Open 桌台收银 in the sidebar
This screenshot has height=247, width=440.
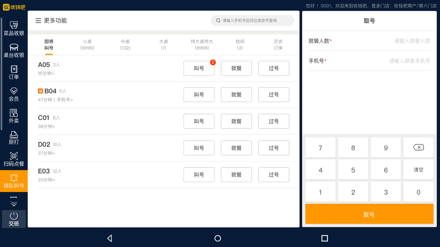(x=14, y=50)
